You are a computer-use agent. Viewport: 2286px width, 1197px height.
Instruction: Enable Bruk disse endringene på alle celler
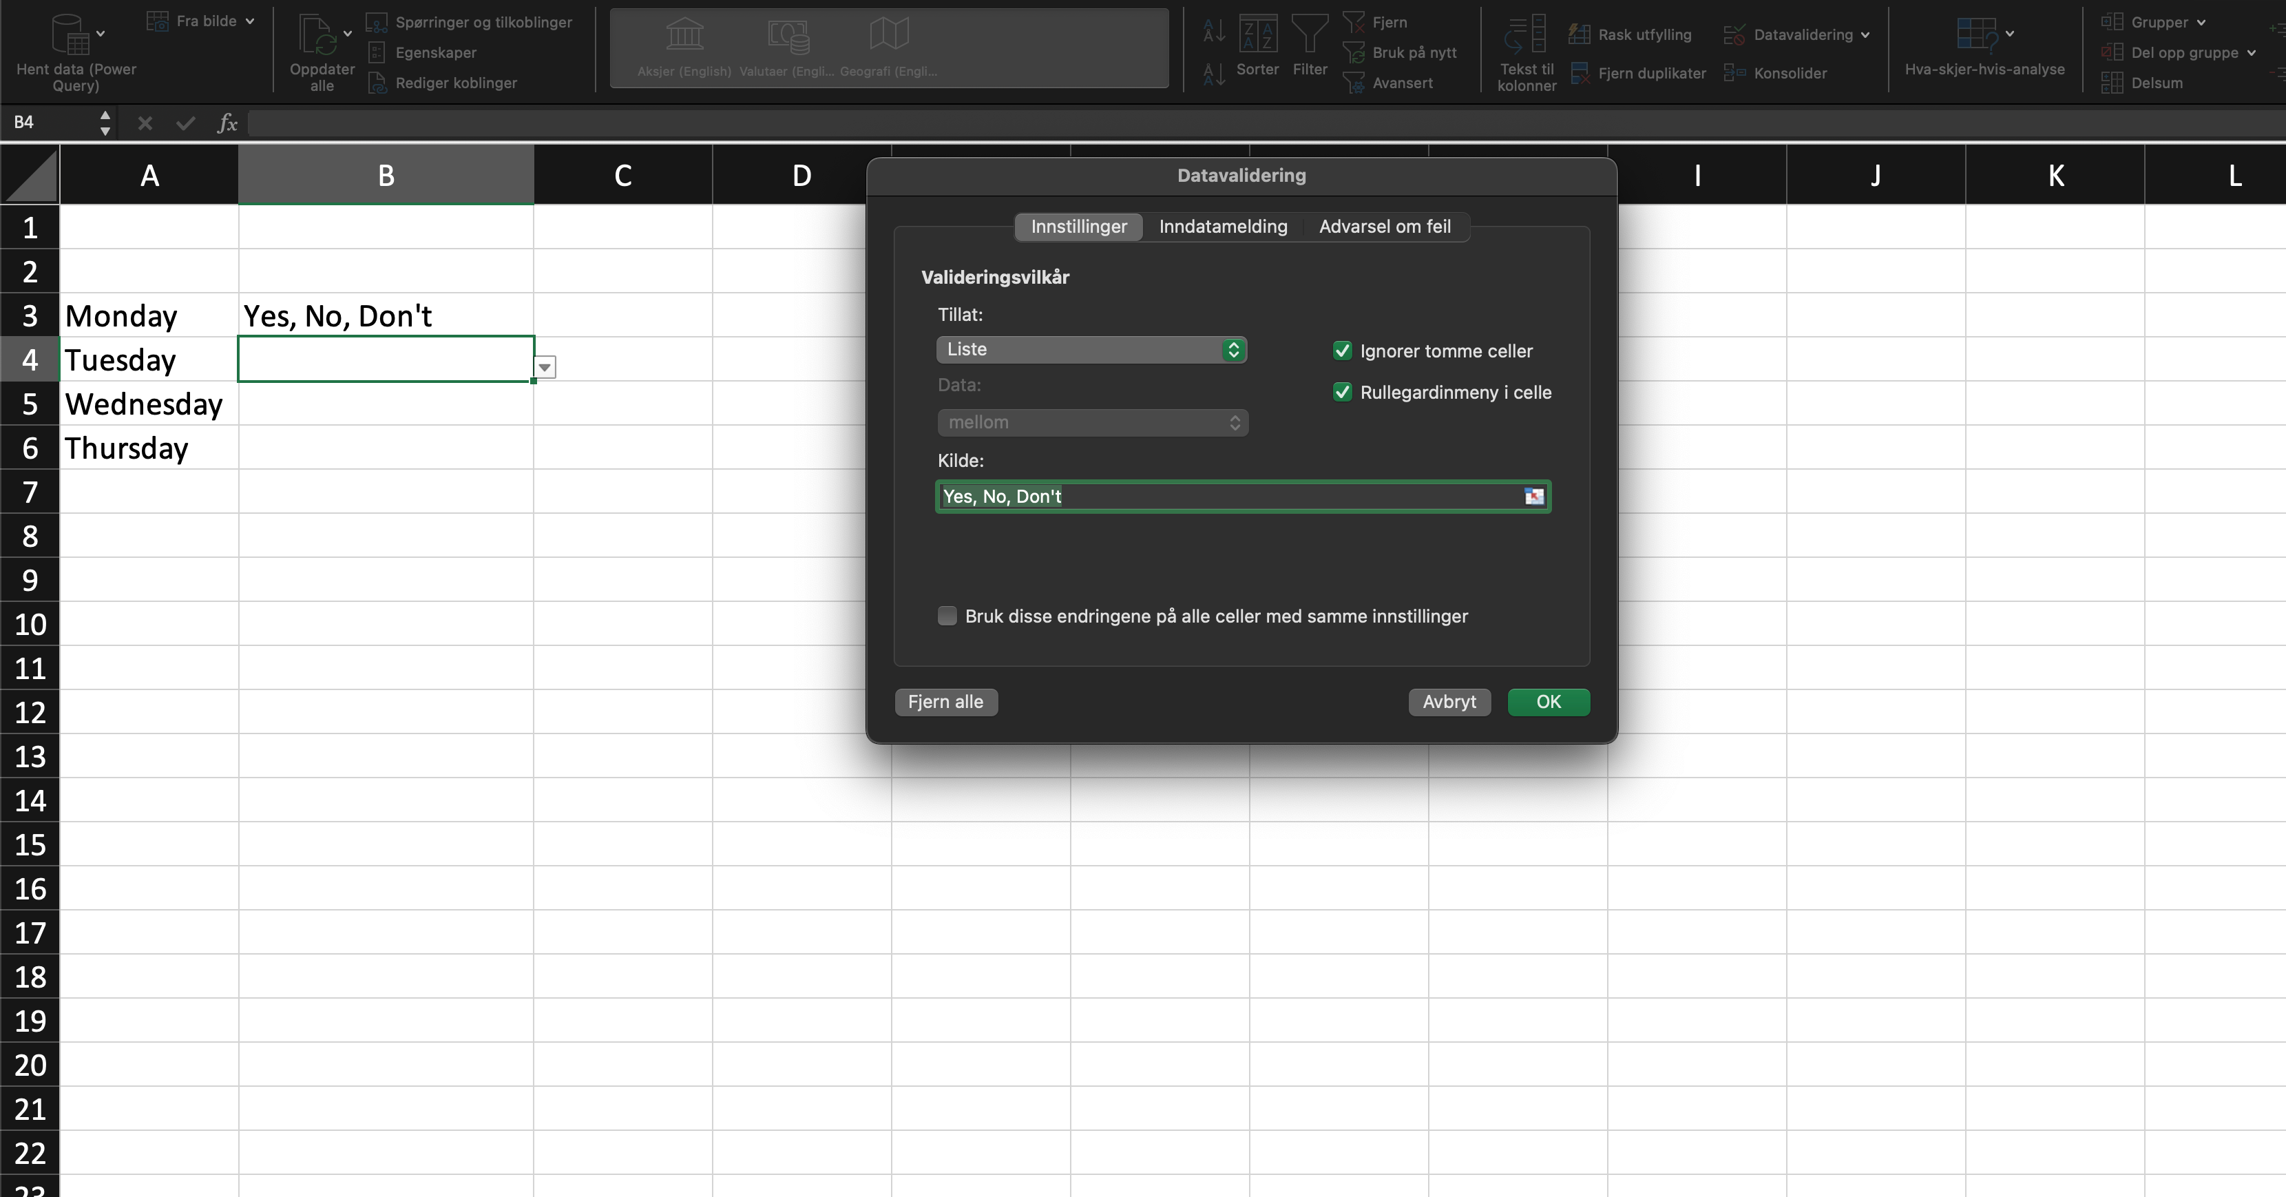pos(946,616)
